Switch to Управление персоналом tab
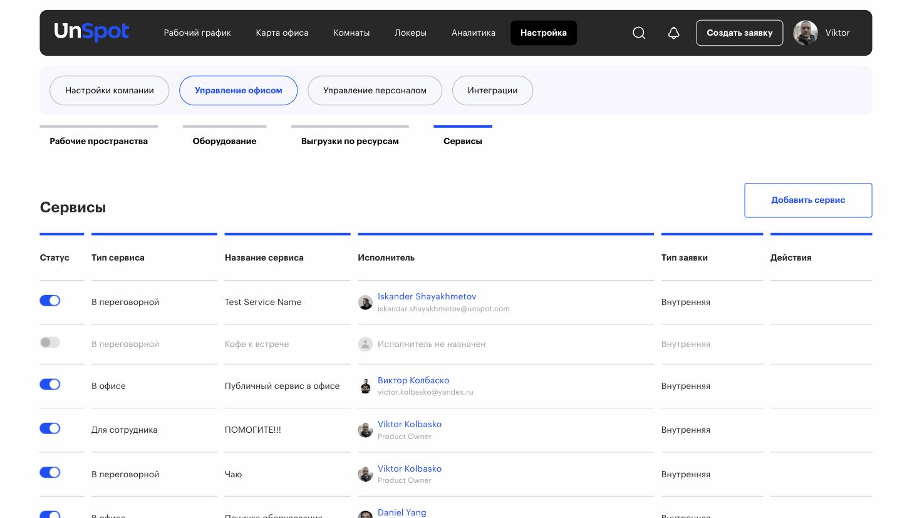Image resolution: width=912 pixels, height=518 pixels. 375,90
